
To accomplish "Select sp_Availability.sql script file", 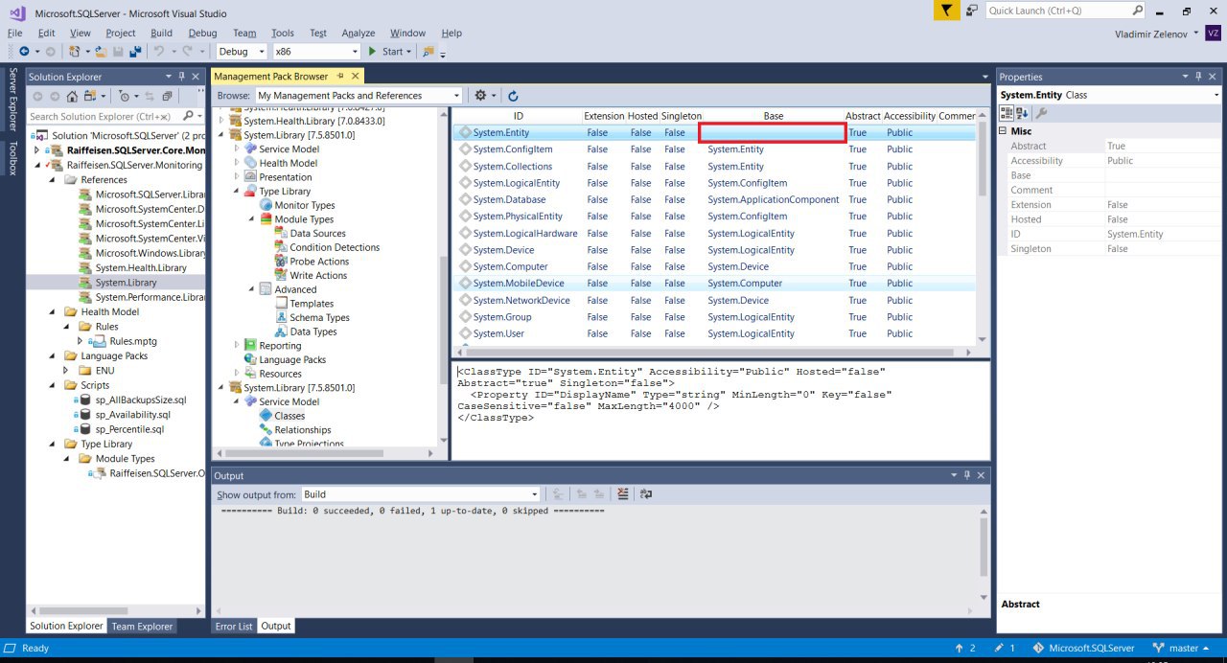I will 132,415.
